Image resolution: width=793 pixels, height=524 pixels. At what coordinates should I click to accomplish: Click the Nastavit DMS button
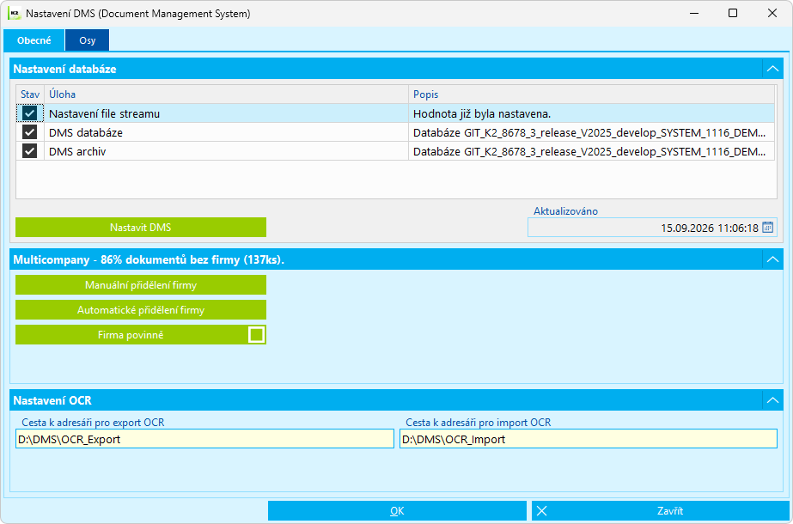(141, 228)
